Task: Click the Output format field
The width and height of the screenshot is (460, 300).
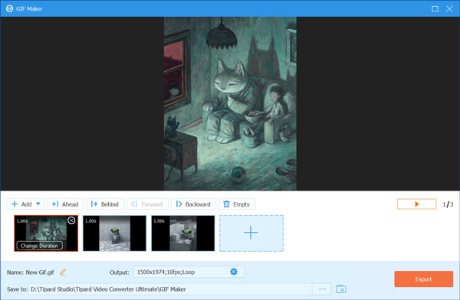Action: 189,272
